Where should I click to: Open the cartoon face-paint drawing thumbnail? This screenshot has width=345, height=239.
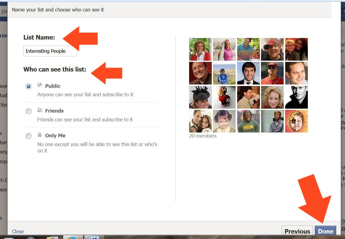point(296,121)
